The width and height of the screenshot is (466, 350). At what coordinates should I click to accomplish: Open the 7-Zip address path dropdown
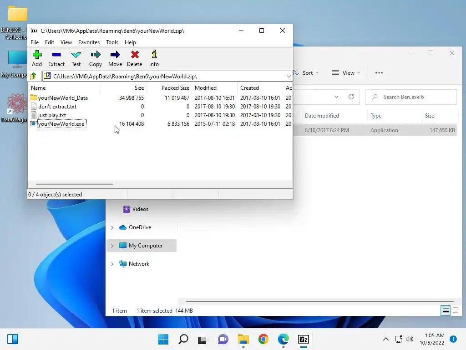tap(289, 77)
